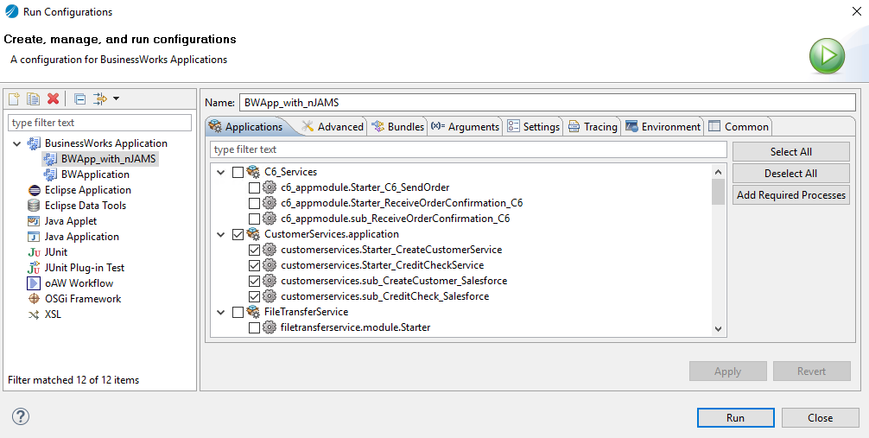Switch to the Advanced tab
Viewport: 869px width, 438px height.
(x=332, y=126)
